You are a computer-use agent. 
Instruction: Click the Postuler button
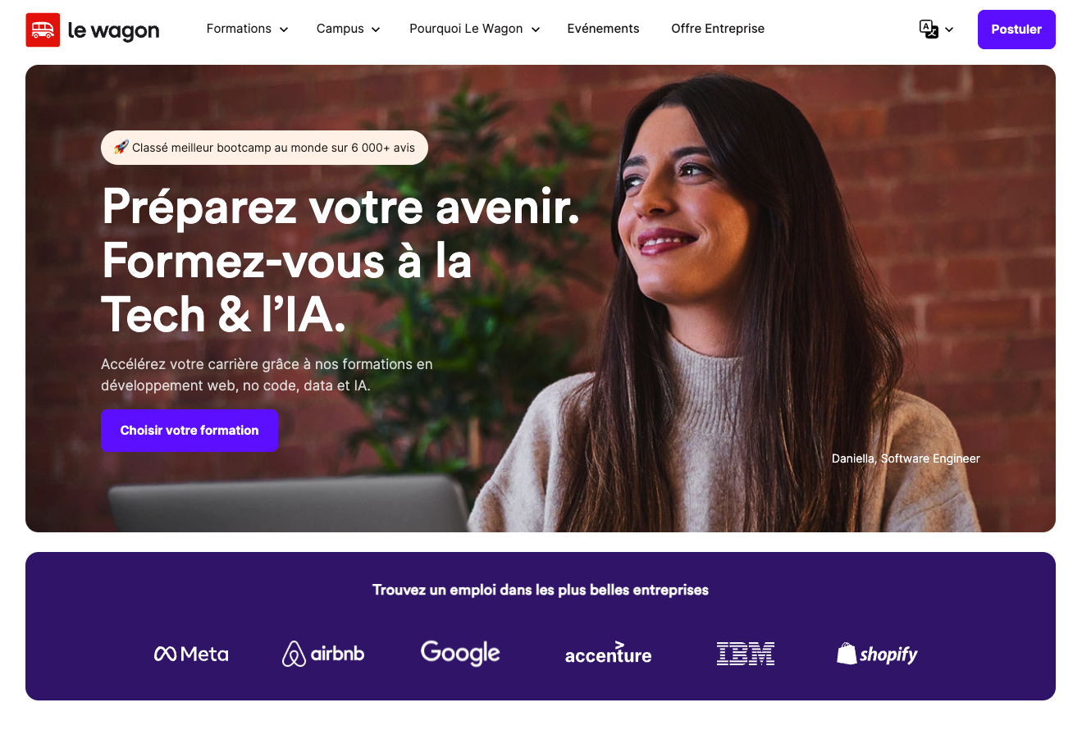1016,30
